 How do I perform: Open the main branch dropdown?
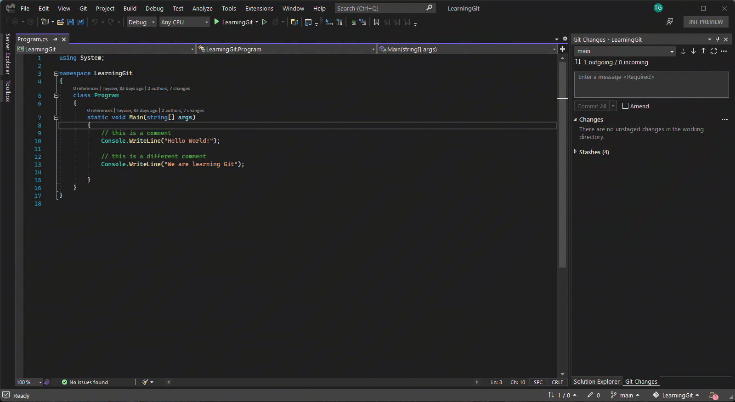coord(625,51)
